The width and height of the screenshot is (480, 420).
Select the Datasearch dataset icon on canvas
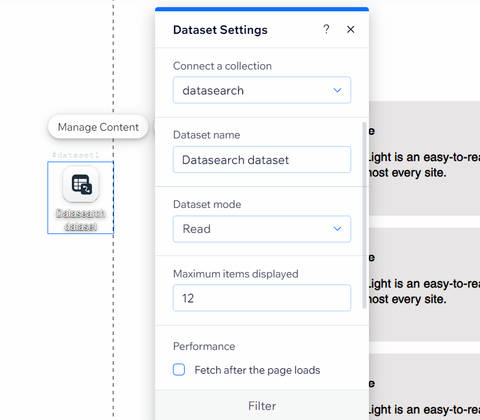[x=81, y=184]
